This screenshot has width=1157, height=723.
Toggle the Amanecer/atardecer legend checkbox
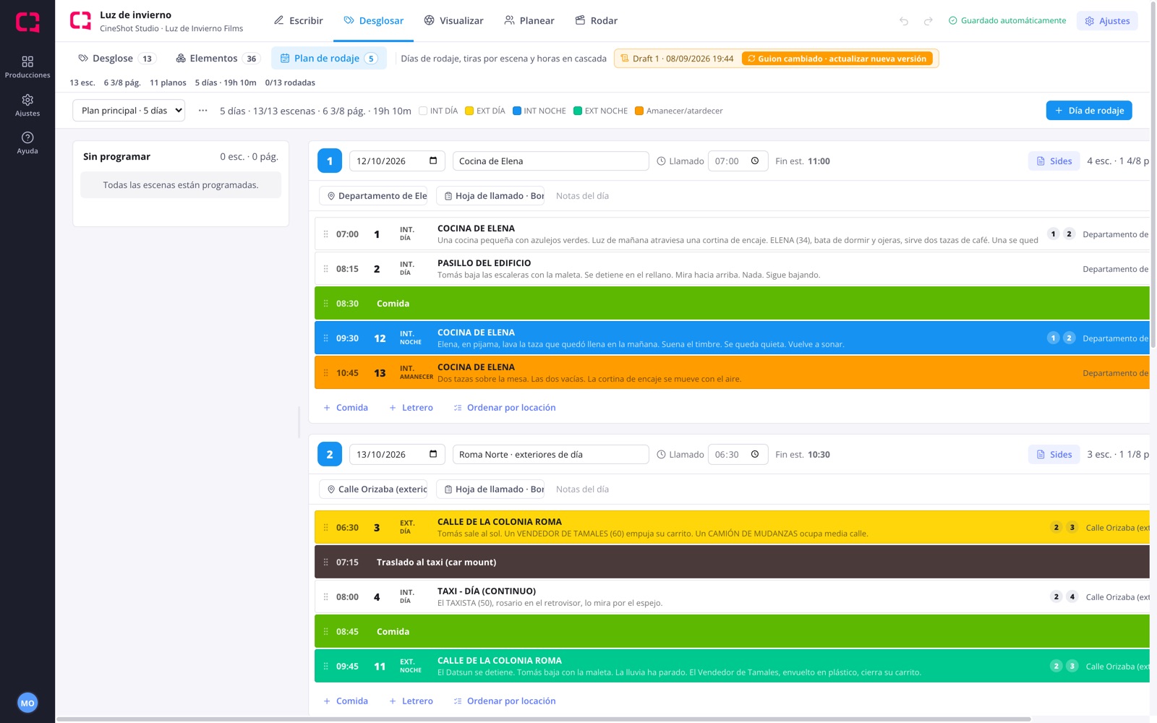(x=639, y=111)
